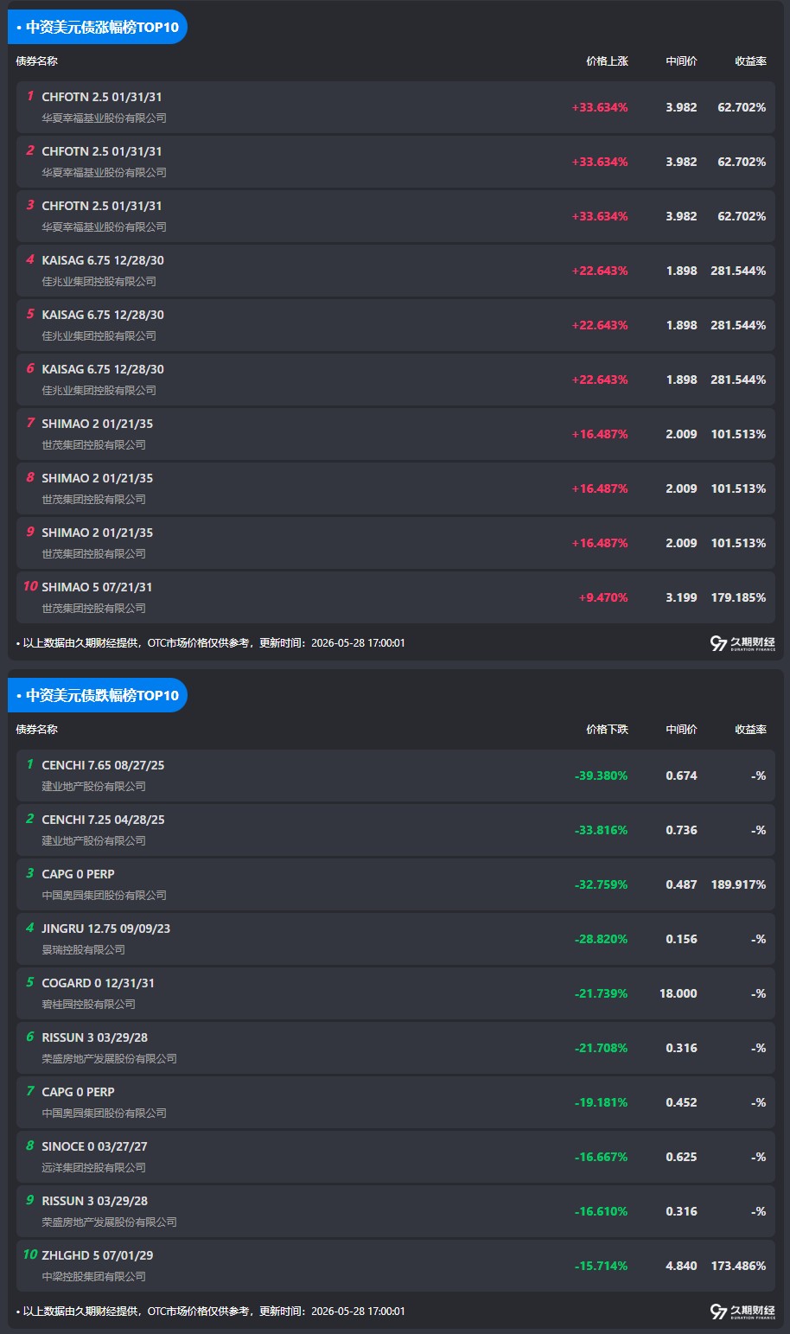Click 中梁控股集团有限公司 issuer name
Screen dimensions: 790x1334
[94, 1276]
